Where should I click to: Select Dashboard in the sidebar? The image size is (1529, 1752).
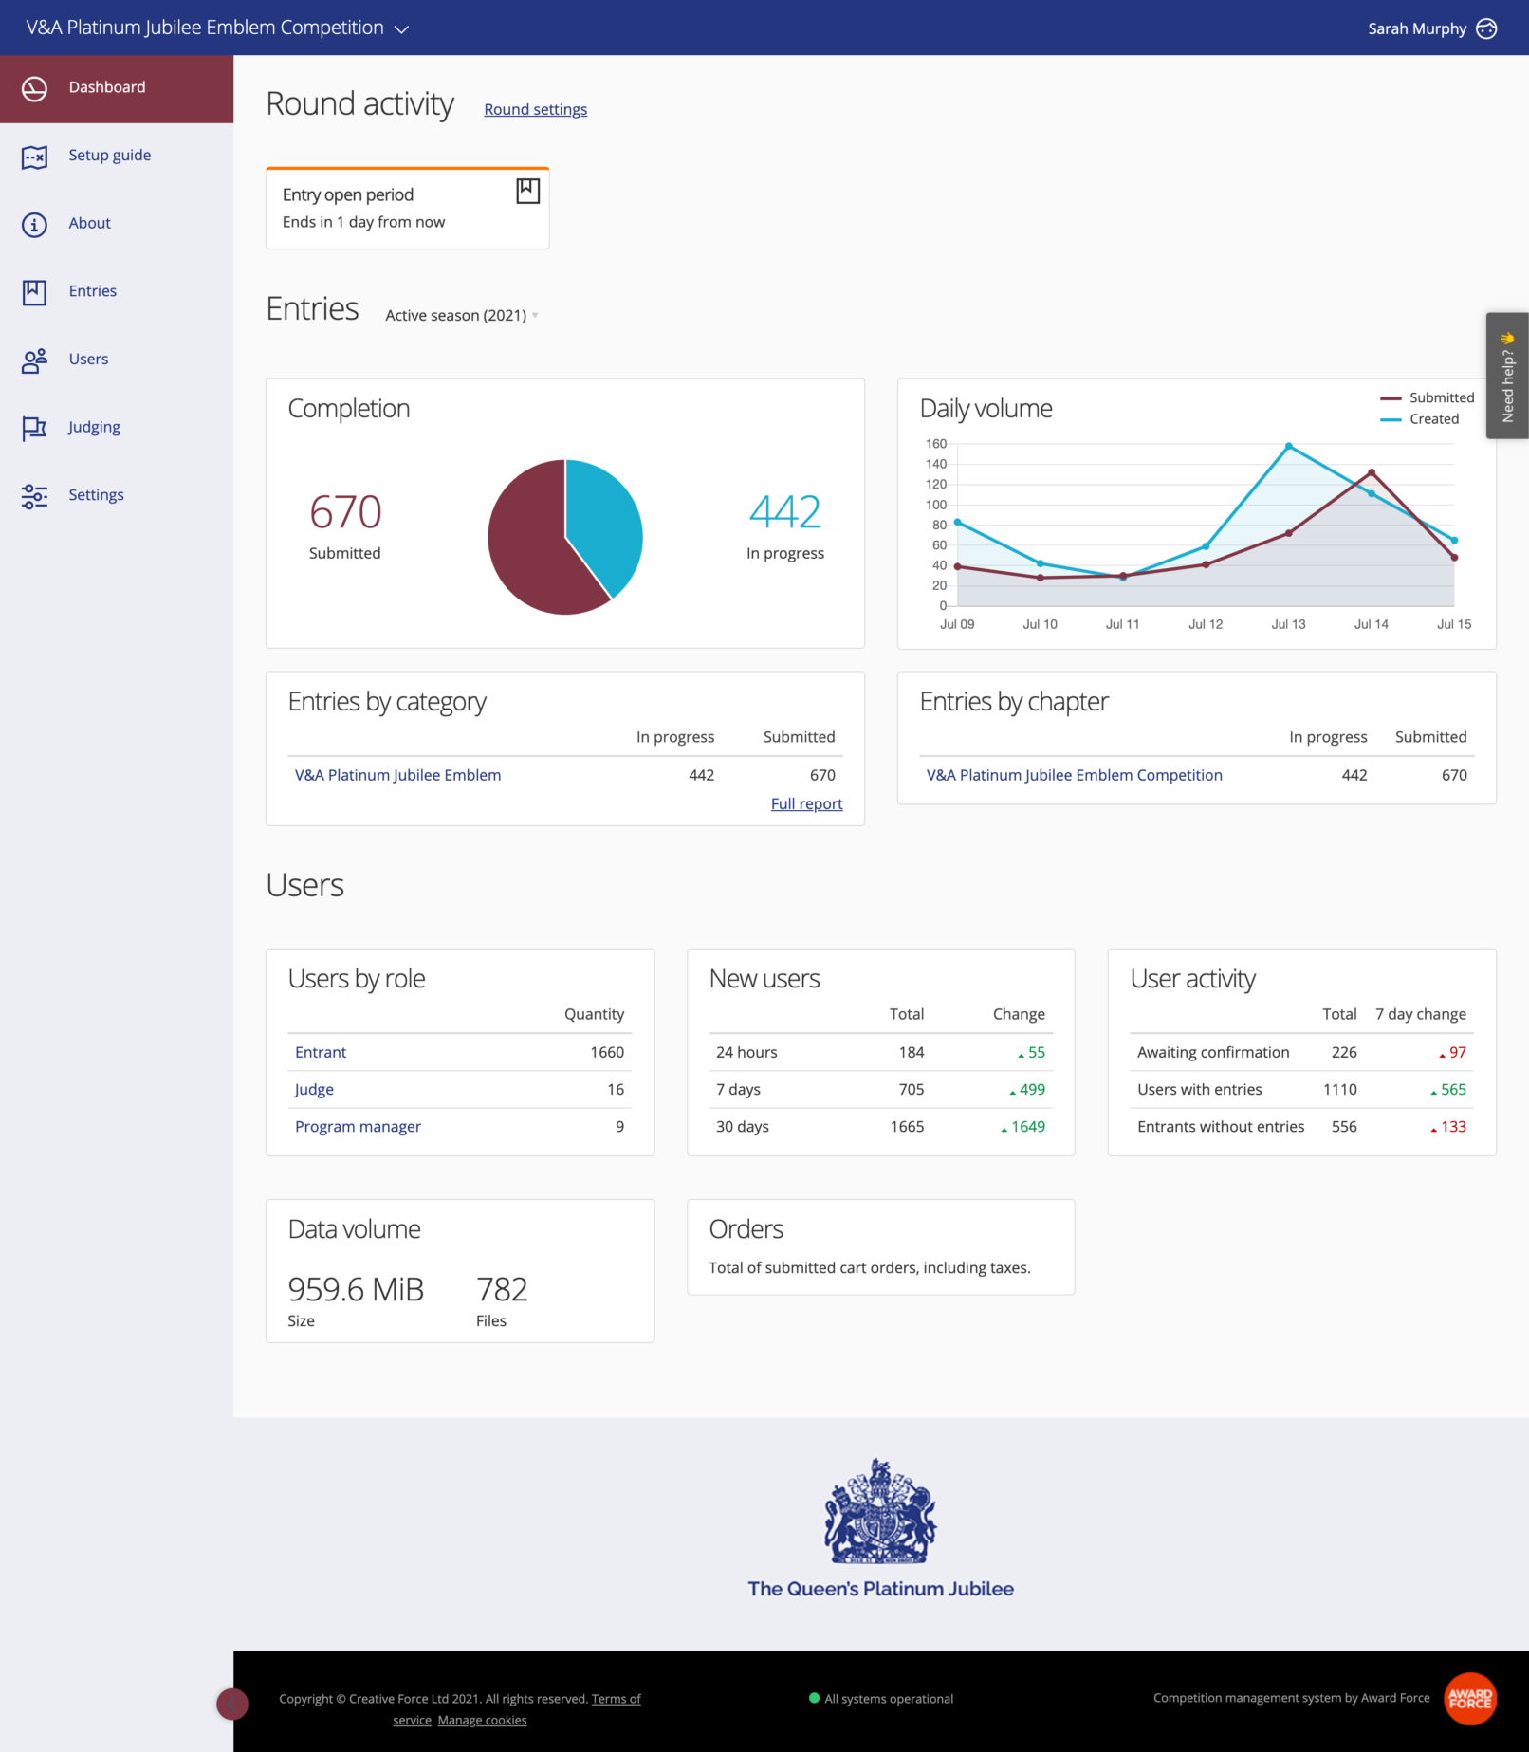click(x=117, y=88)
